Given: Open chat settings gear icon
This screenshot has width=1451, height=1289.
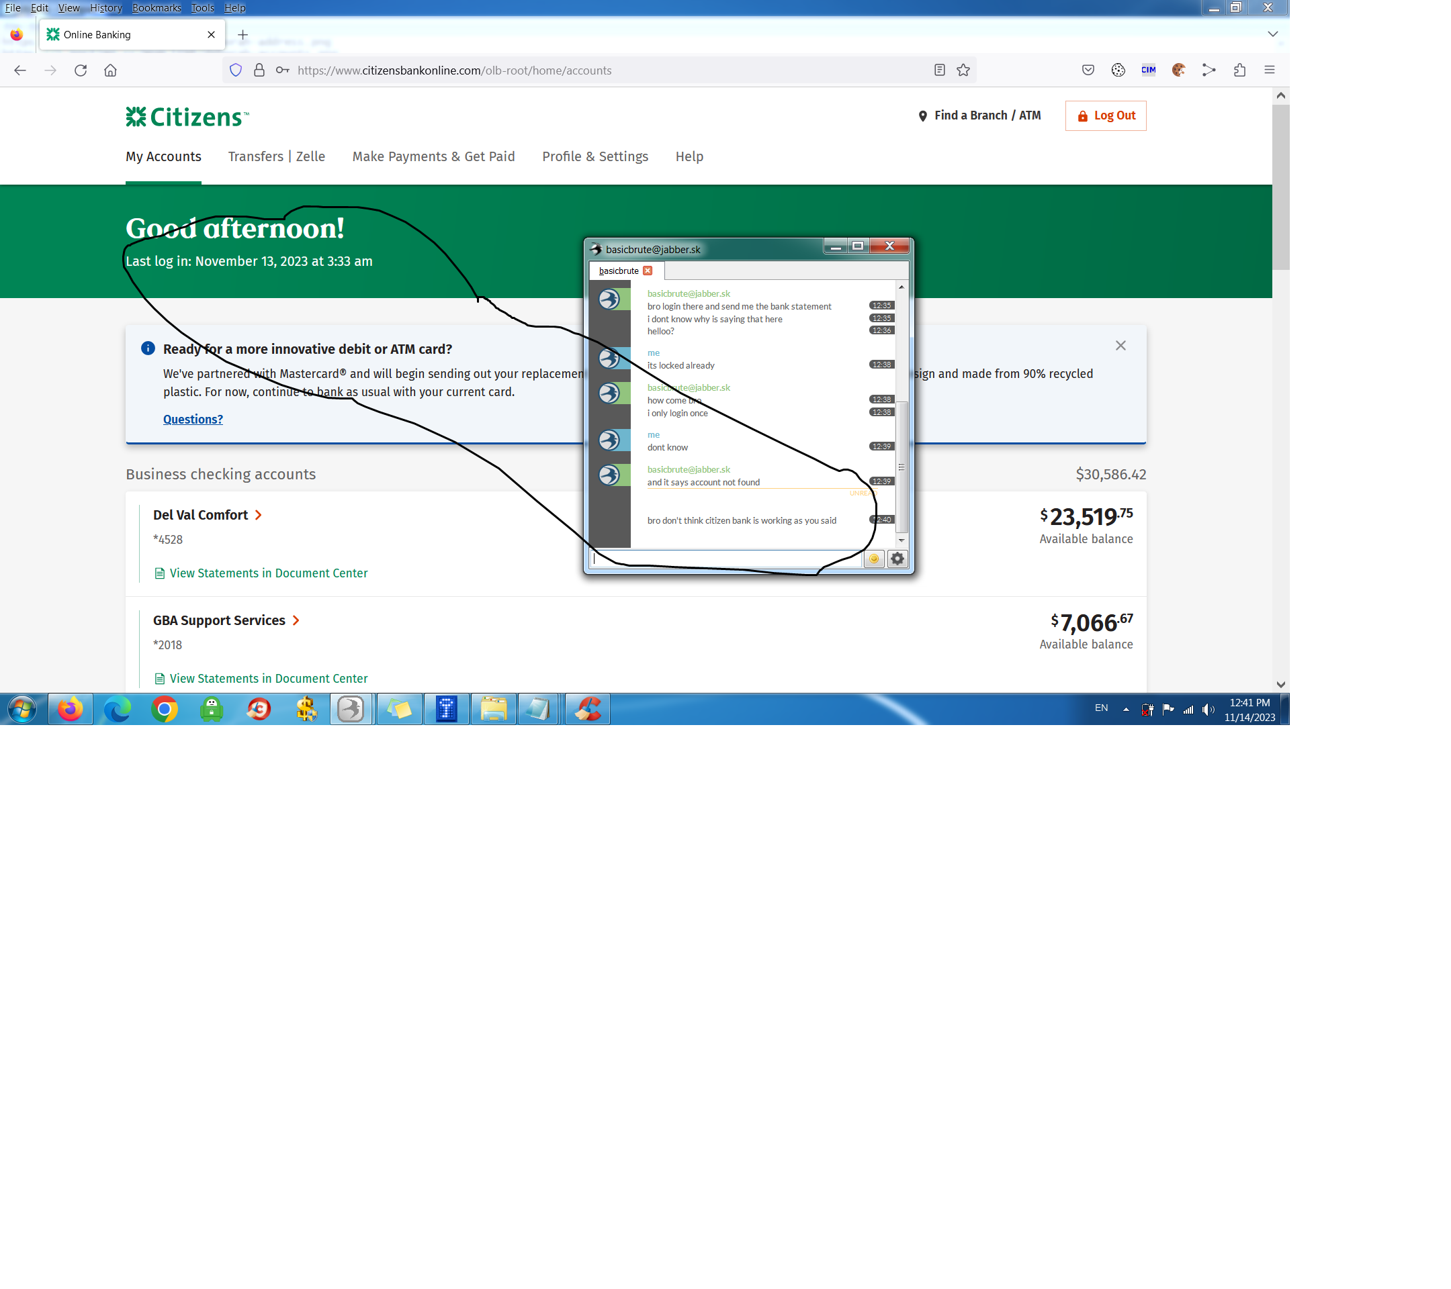Looking at the screenshot, I should pyautogui.click(x=897, y=559).
